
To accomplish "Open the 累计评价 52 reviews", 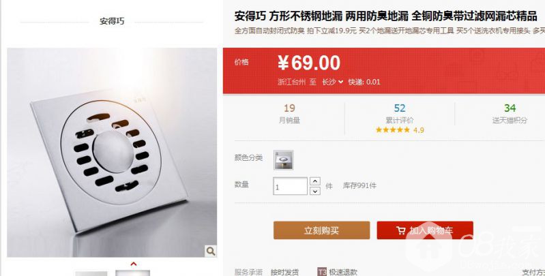I will [400, 114].
